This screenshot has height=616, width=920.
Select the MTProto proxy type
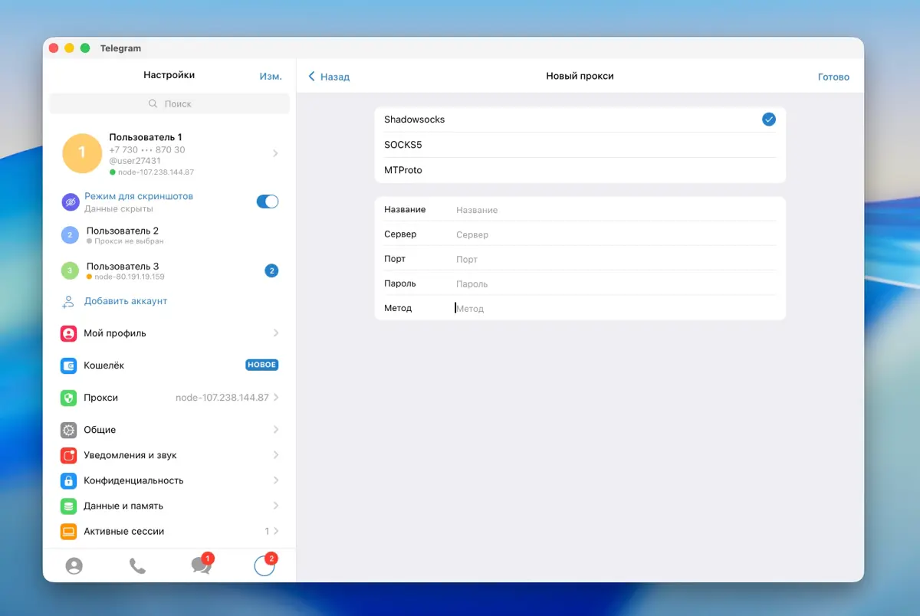[x=580, y=170]
